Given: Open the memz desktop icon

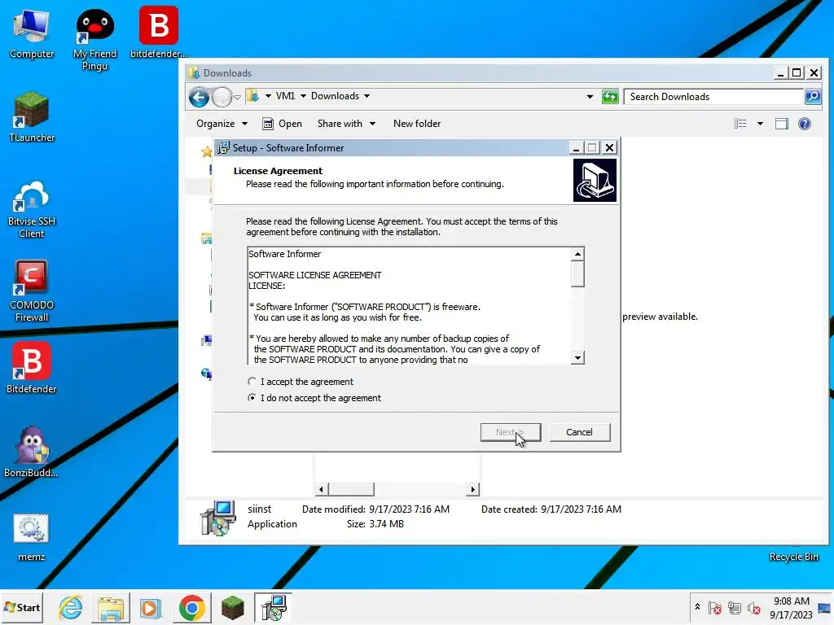Looking at the screenshot, I should point(32,537).
